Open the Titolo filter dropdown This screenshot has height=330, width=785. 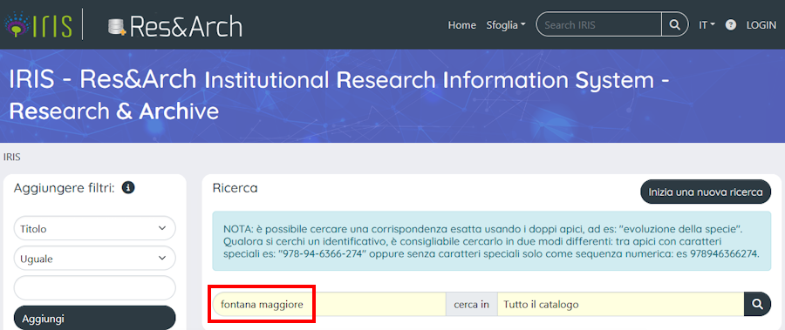(x=94, y=228)
